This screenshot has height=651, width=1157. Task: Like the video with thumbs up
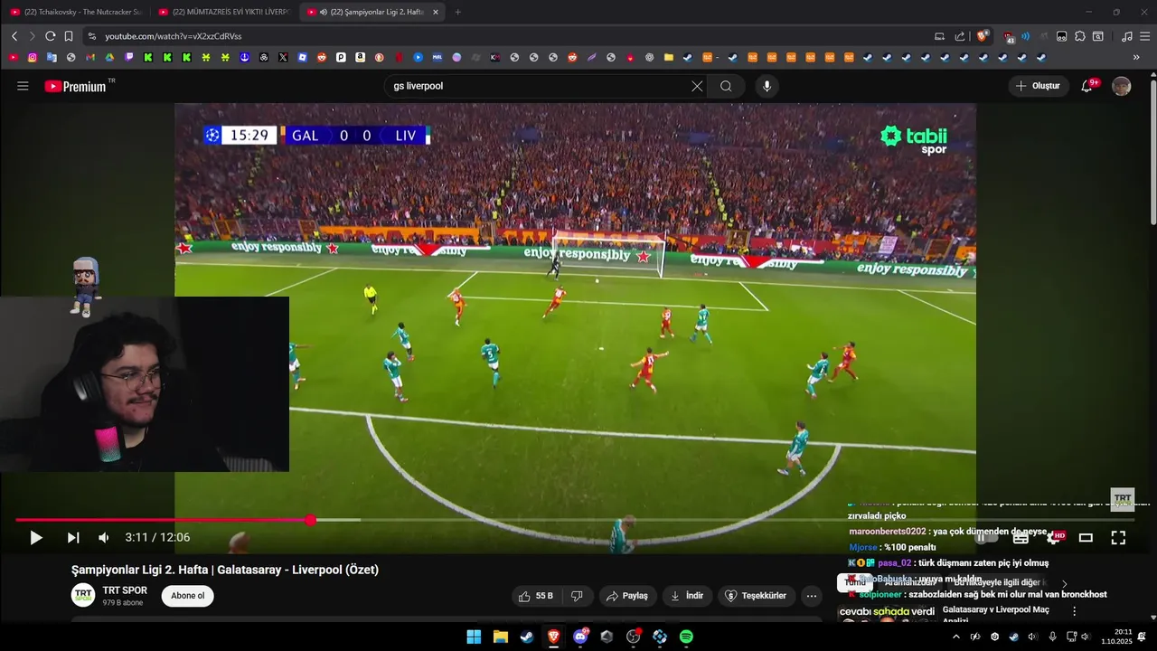point(535,596)
